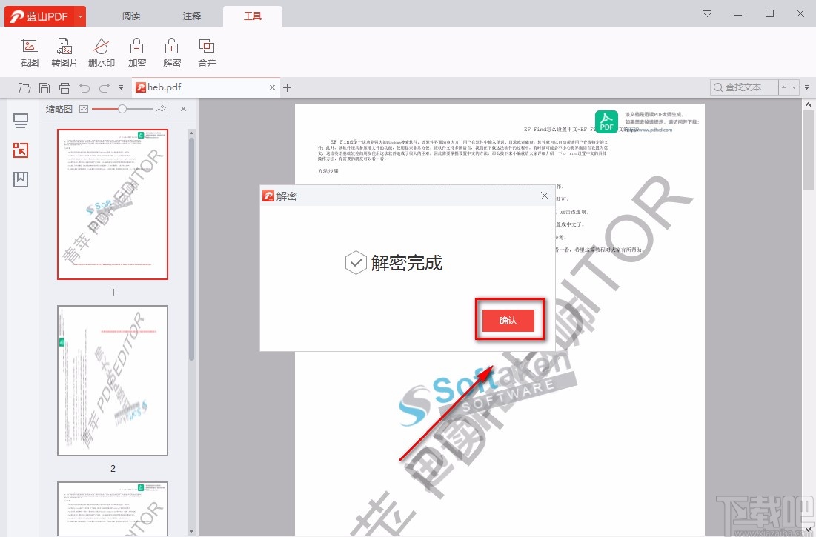Select the 截图 screenshot tool
This screenshot has width=816, height=537.
(29, 51)
